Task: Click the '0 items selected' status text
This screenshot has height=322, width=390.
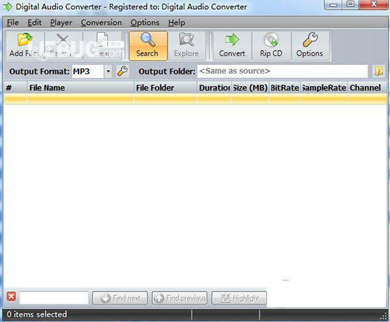Action: point(37,314)
